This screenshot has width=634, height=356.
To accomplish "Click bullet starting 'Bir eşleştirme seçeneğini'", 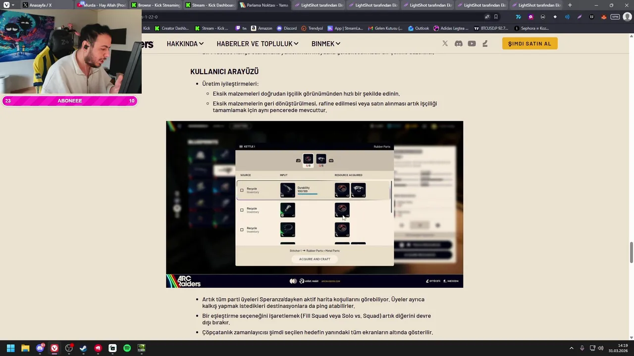I will point(317,319).
